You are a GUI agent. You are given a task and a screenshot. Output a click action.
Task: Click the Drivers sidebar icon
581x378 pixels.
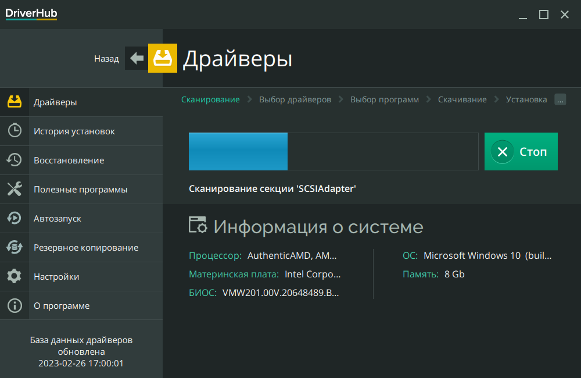(x=15, y=102)
